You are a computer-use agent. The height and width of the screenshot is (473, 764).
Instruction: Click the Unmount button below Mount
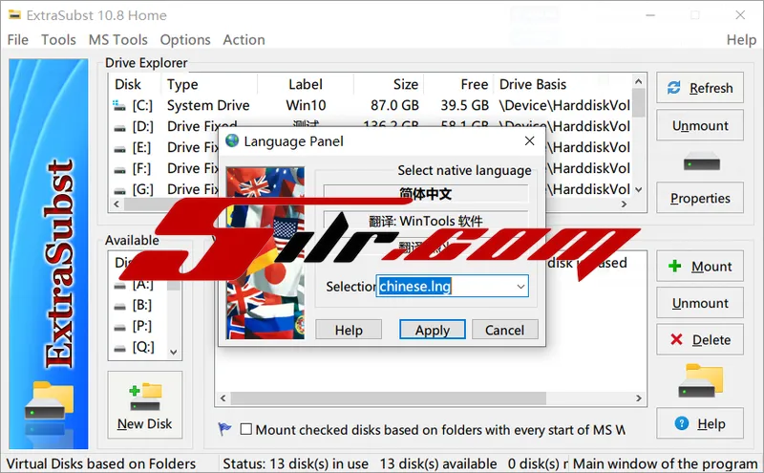point(700,303)
